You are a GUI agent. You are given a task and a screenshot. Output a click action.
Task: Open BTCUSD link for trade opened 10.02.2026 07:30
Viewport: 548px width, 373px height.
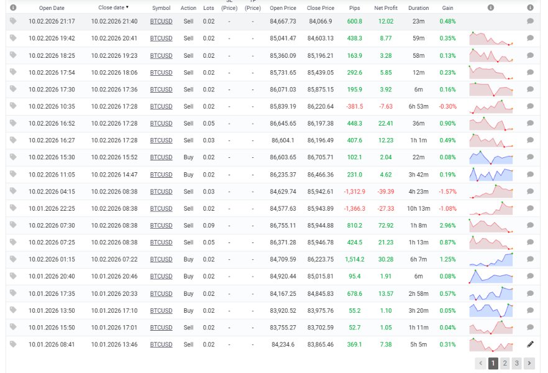(x=161, y=226)
